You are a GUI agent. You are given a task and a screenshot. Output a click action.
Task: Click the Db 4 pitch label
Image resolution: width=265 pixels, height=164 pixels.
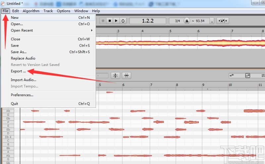(8, 137)
